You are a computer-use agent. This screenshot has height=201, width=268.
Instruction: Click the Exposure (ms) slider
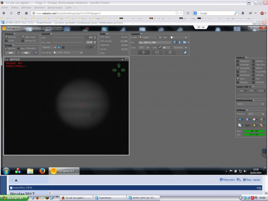point(68,42)
